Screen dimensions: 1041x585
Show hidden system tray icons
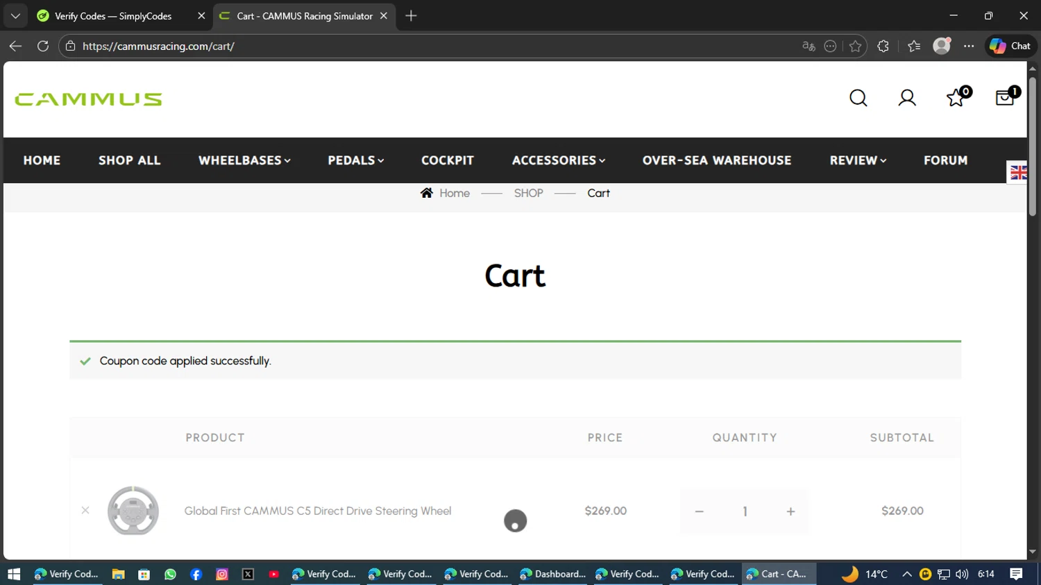907,574
